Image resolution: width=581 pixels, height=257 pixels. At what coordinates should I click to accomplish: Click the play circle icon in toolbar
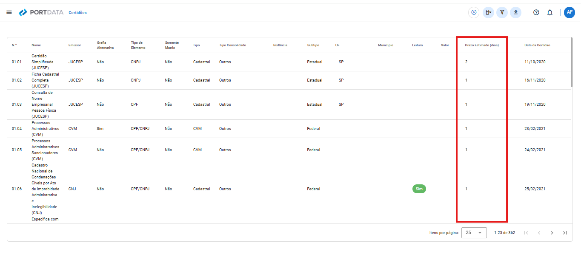click(474, 12)
